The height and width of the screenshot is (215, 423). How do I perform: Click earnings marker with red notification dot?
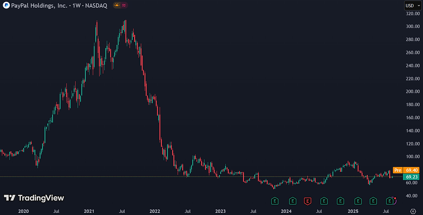click(x=390, y=201)
